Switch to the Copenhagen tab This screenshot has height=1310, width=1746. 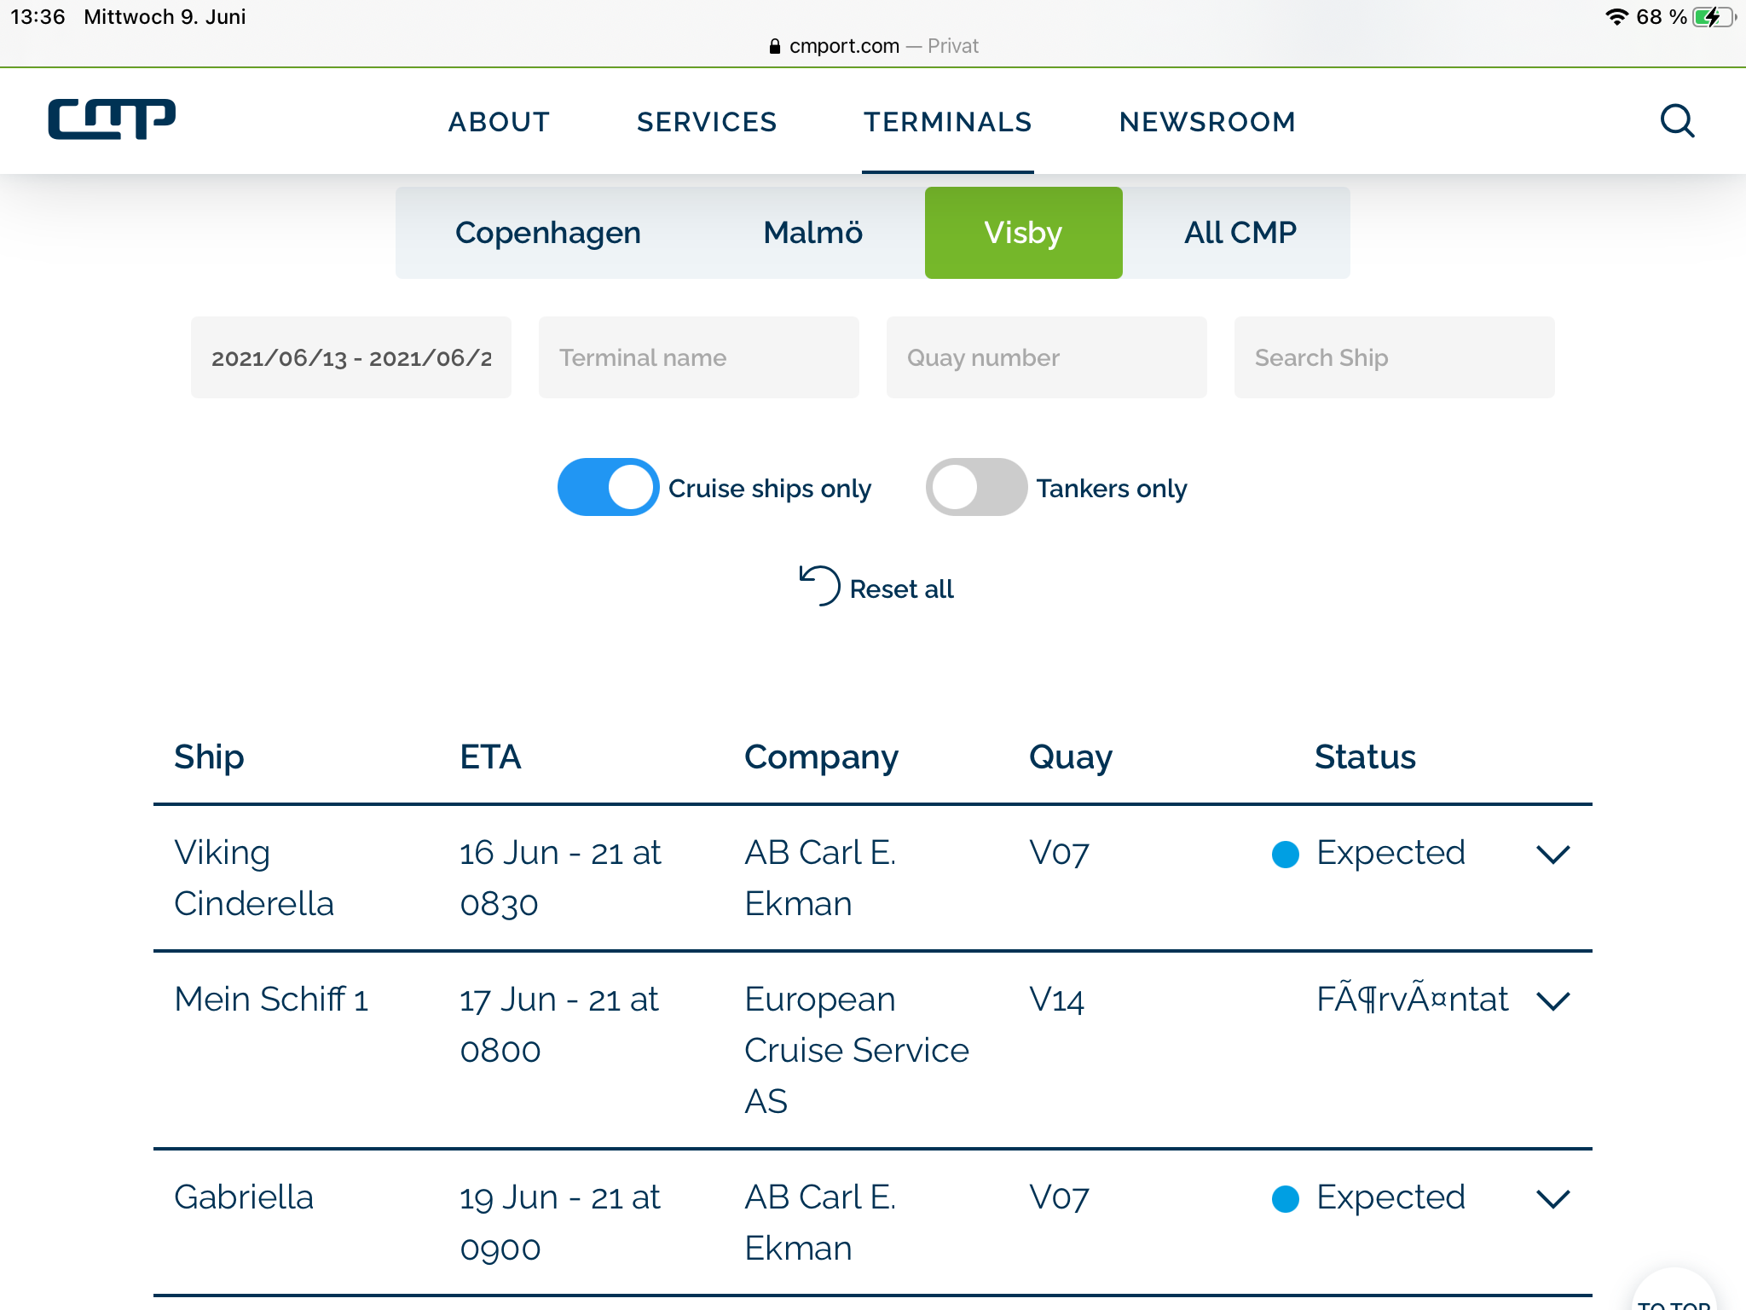coord(547,233)
